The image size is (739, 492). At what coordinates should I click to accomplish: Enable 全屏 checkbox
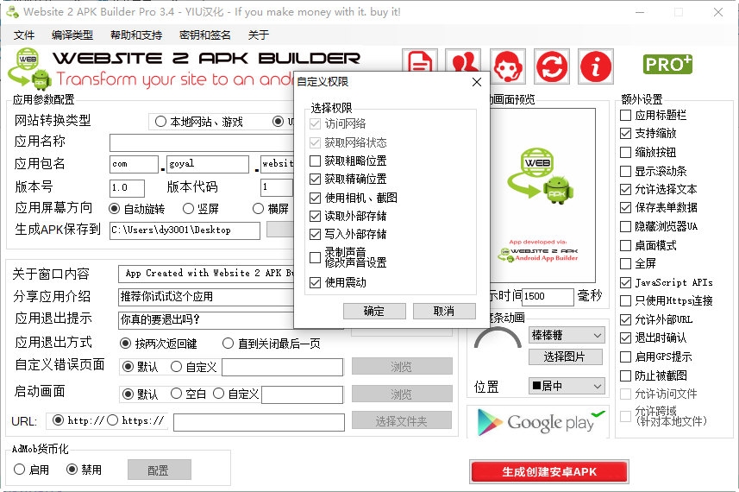point(625,263)
